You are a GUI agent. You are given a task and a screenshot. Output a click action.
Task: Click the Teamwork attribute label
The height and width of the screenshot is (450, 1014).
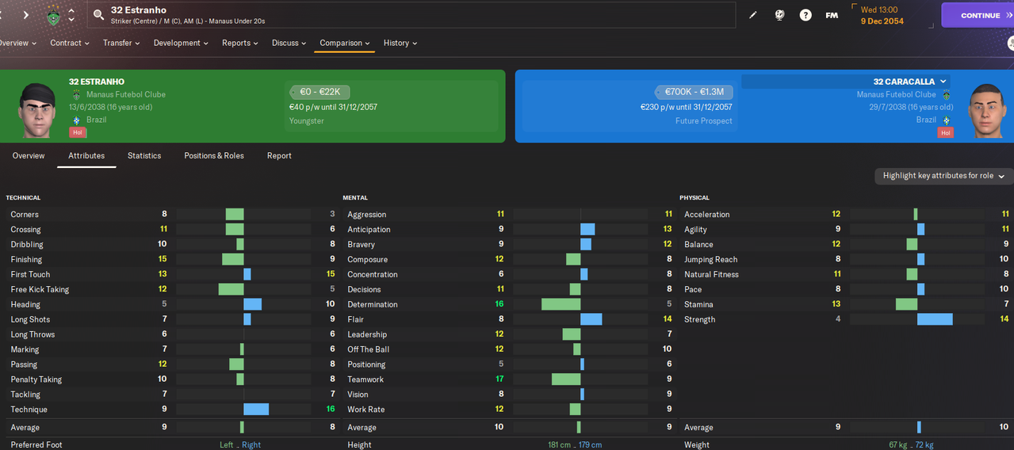pyautogui.click(x=365, y=379)
